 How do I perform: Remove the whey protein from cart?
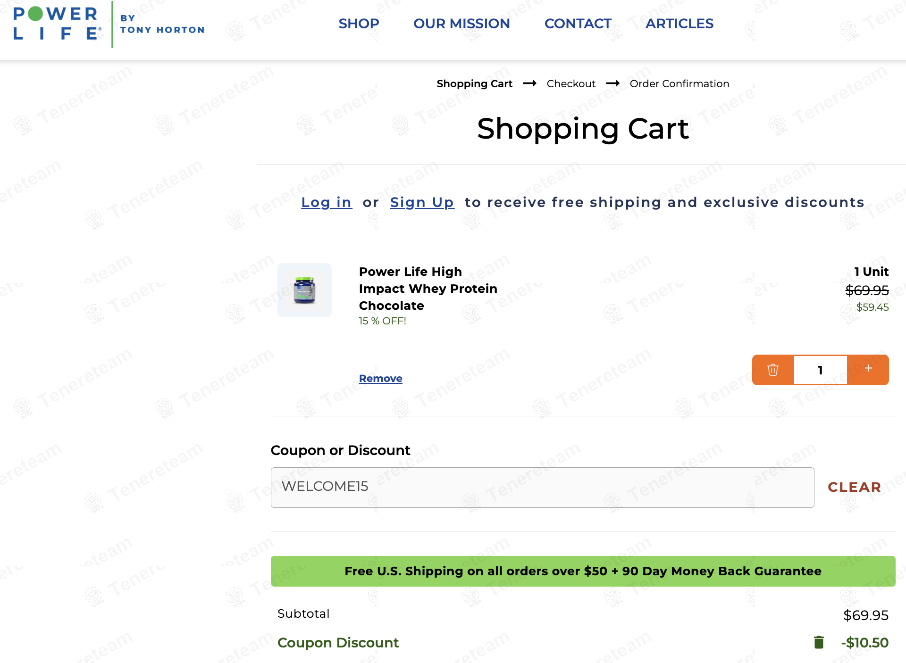click(x=380, y=378)
